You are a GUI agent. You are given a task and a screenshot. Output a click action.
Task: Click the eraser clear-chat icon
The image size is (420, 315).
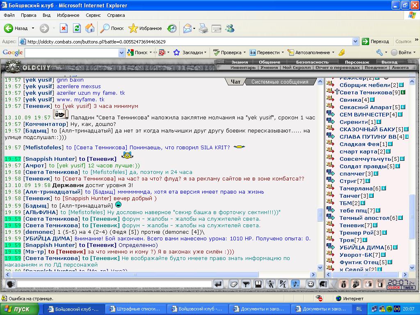tap(233, 284)
